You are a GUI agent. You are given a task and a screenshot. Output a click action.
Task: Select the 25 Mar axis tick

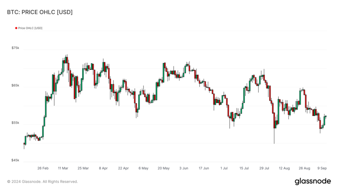[x=83, y=168]
